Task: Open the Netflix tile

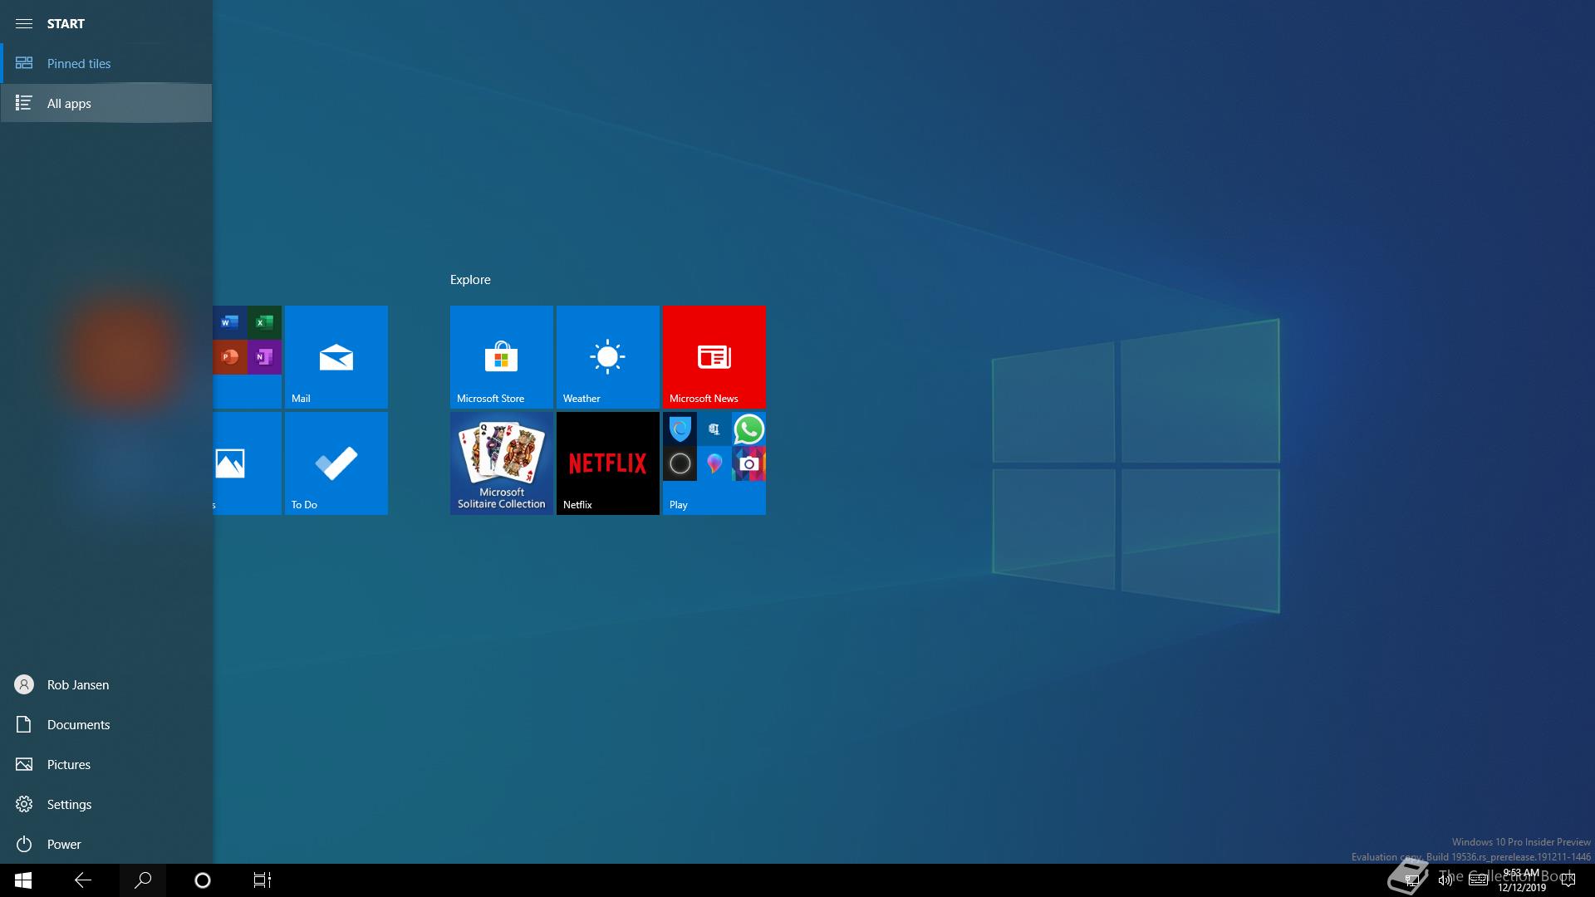Action: [x=607, y=463]
